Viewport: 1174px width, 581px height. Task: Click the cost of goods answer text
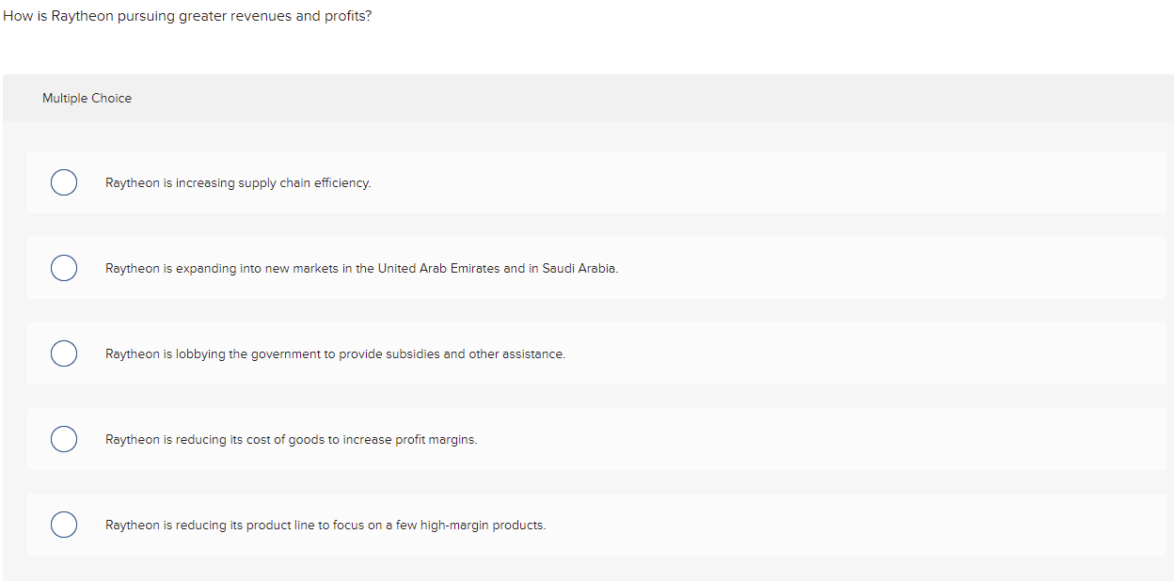coord(291,439)
